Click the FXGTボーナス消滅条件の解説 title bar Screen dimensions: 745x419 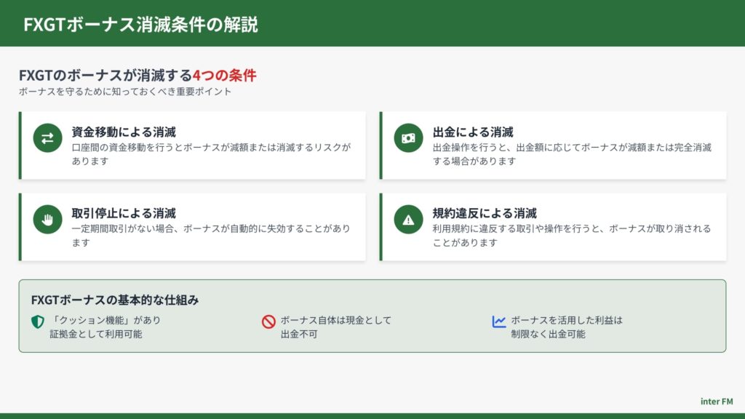coord(140,24)
